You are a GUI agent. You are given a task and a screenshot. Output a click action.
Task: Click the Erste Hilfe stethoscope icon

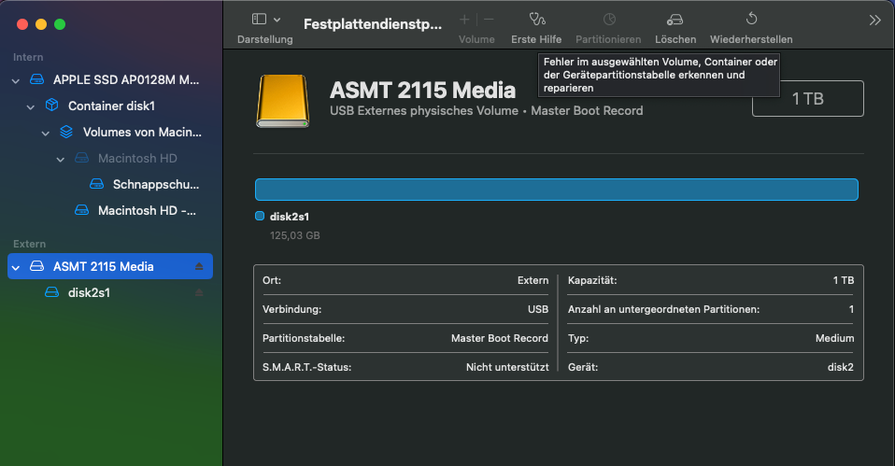[x=536, y=19]
